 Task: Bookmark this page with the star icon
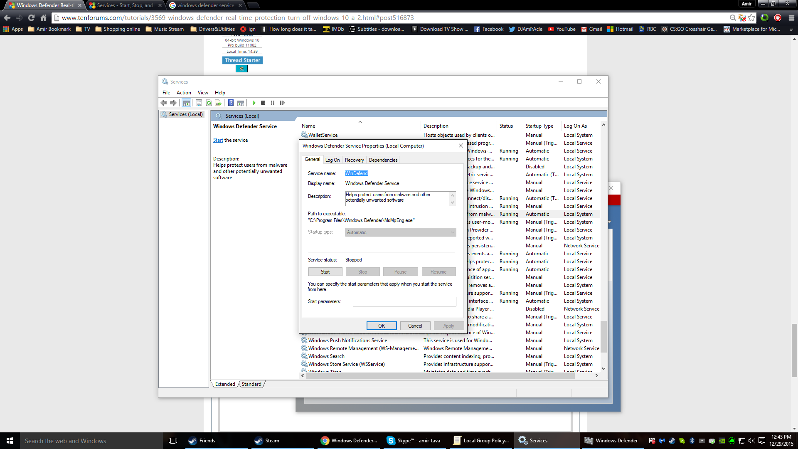pyautogui.click(x=751, y=17)
